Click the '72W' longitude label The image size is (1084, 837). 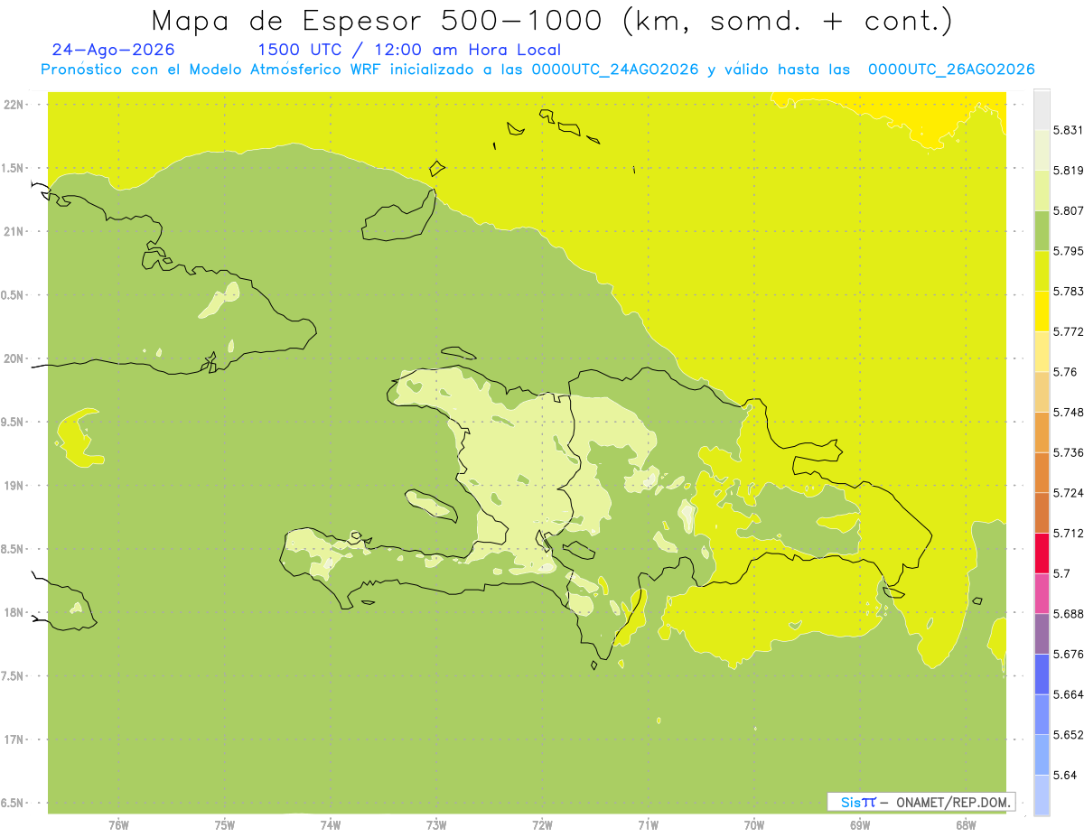pos(542,825)
